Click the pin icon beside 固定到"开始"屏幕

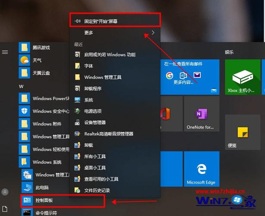pyautogui.click(x=78, y=21)
